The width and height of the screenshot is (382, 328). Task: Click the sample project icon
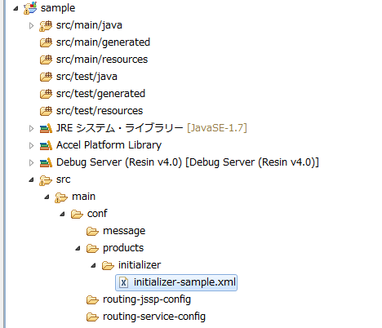pos(30,8)
